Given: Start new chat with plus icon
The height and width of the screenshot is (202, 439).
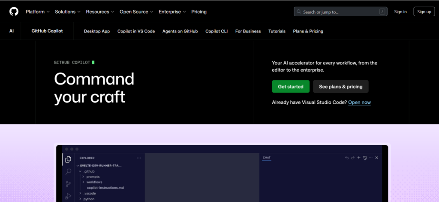Looking at the screenshot, I should point(359,158).
